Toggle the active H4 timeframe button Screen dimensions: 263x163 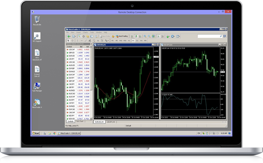coord(133,41)
